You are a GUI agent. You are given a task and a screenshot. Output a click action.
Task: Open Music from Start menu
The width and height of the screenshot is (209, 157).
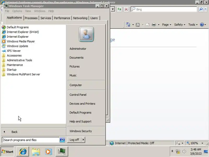pos(73,75)
